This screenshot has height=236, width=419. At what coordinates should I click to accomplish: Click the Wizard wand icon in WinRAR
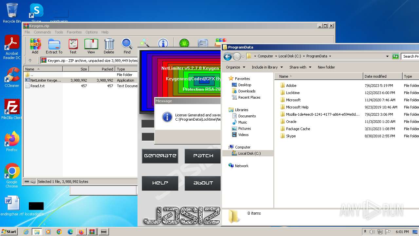pyautogui.click(x=145, y=43)
